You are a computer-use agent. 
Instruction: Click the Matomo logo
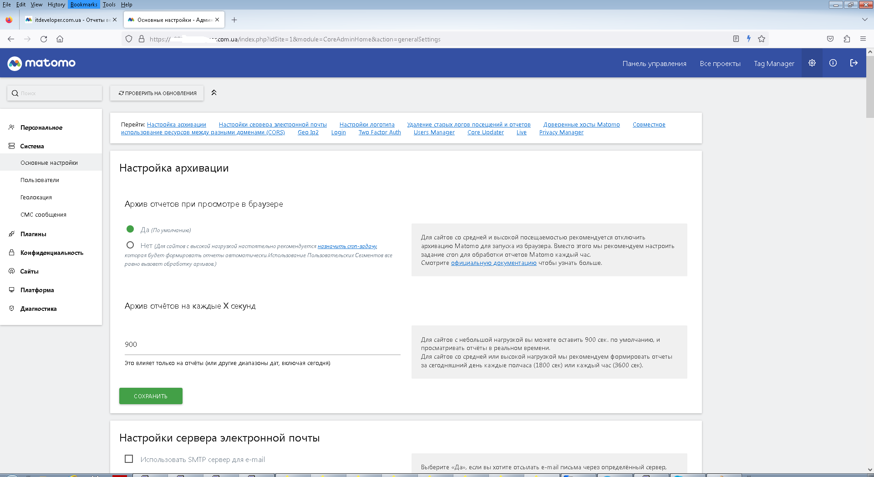coord(41,63)
